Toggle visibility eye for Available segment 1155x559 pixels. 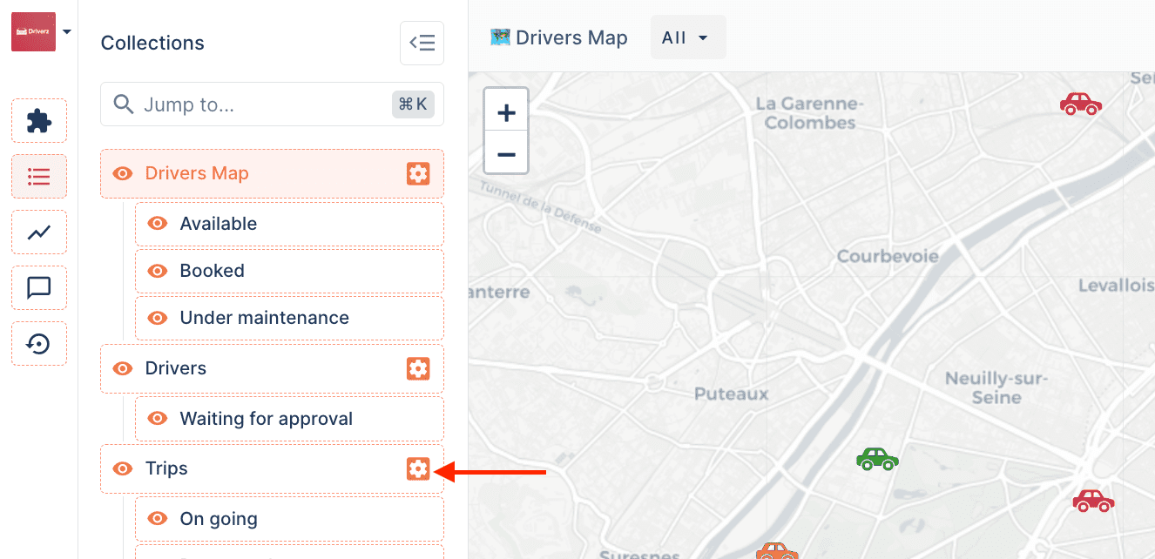pos(158,224)
